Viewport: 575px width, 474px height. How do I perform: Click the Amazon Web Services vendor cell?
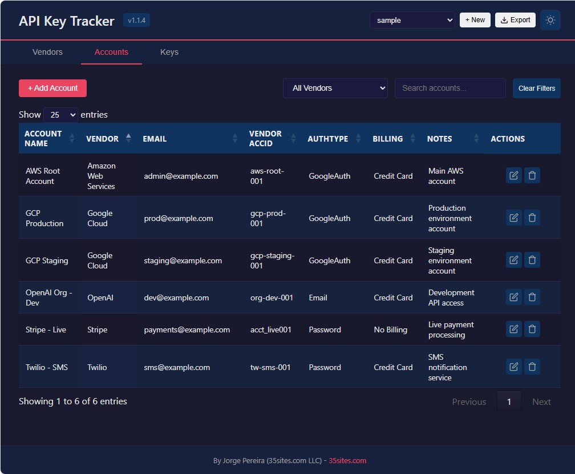tap(101, 176)
